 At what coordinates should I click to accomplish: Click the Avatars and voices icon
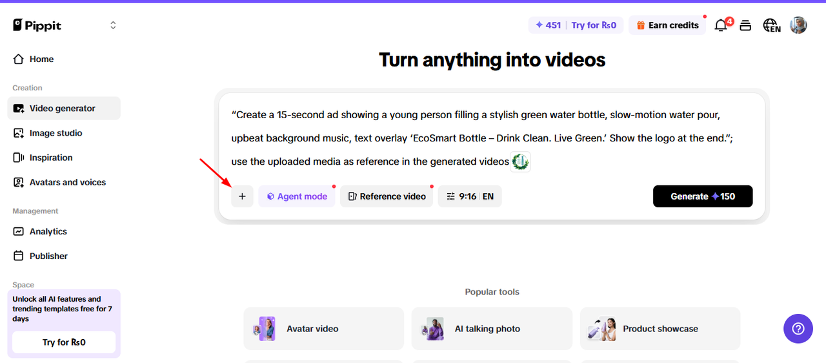click(x=18, y=182)
